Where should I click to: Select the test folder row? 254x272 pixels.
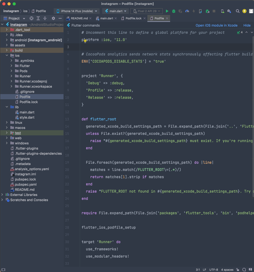[32, 133]
